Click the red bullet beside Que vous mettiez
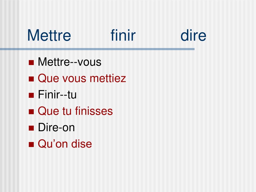 click(x=31, y=79)
